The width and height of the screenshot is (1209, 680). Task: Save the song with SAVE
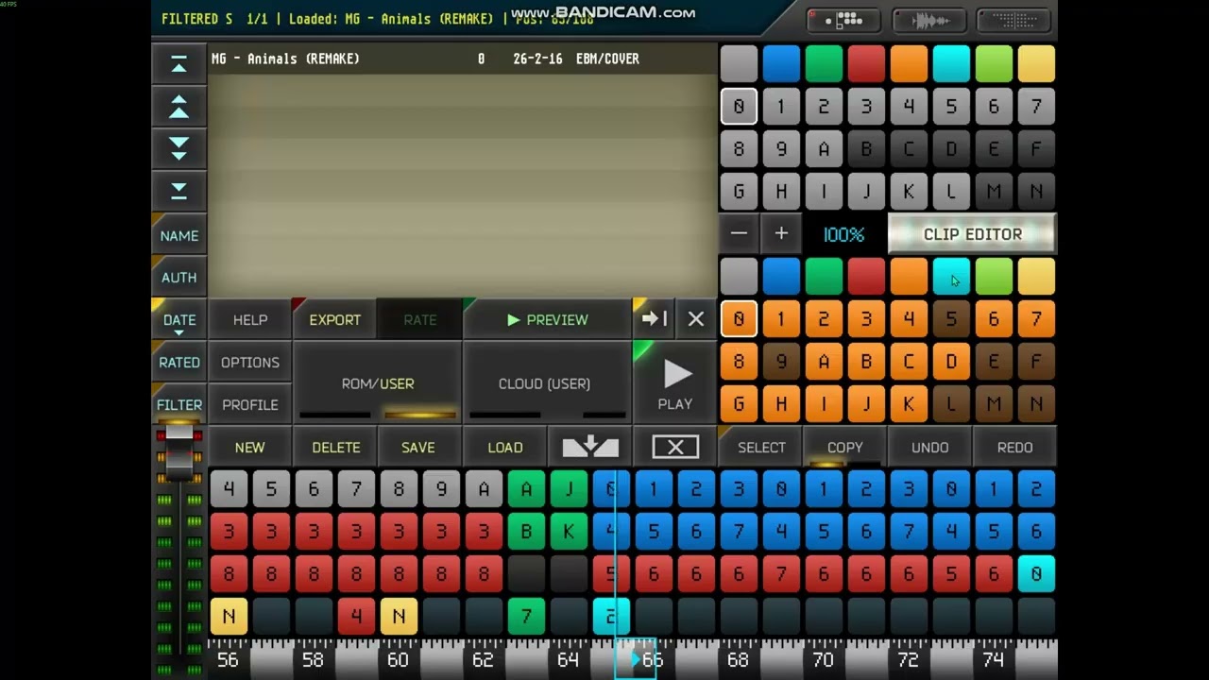click(x=417, y=447)
